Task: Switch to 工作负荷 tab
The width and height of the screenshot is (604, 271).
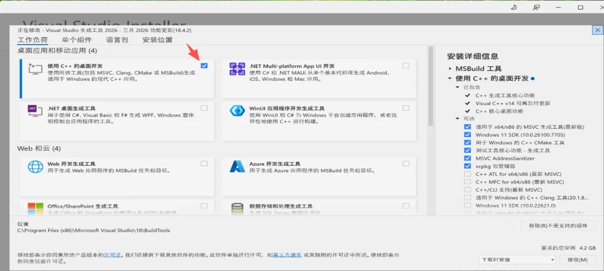Action: (33, 40)
